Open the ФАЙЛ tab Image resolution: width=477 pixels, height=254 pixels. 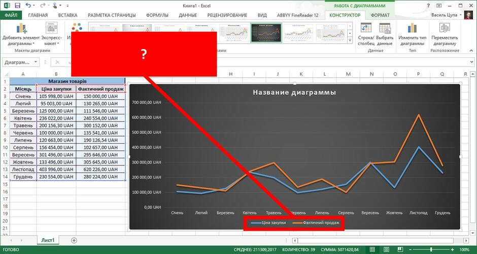(x=11, y=15)
